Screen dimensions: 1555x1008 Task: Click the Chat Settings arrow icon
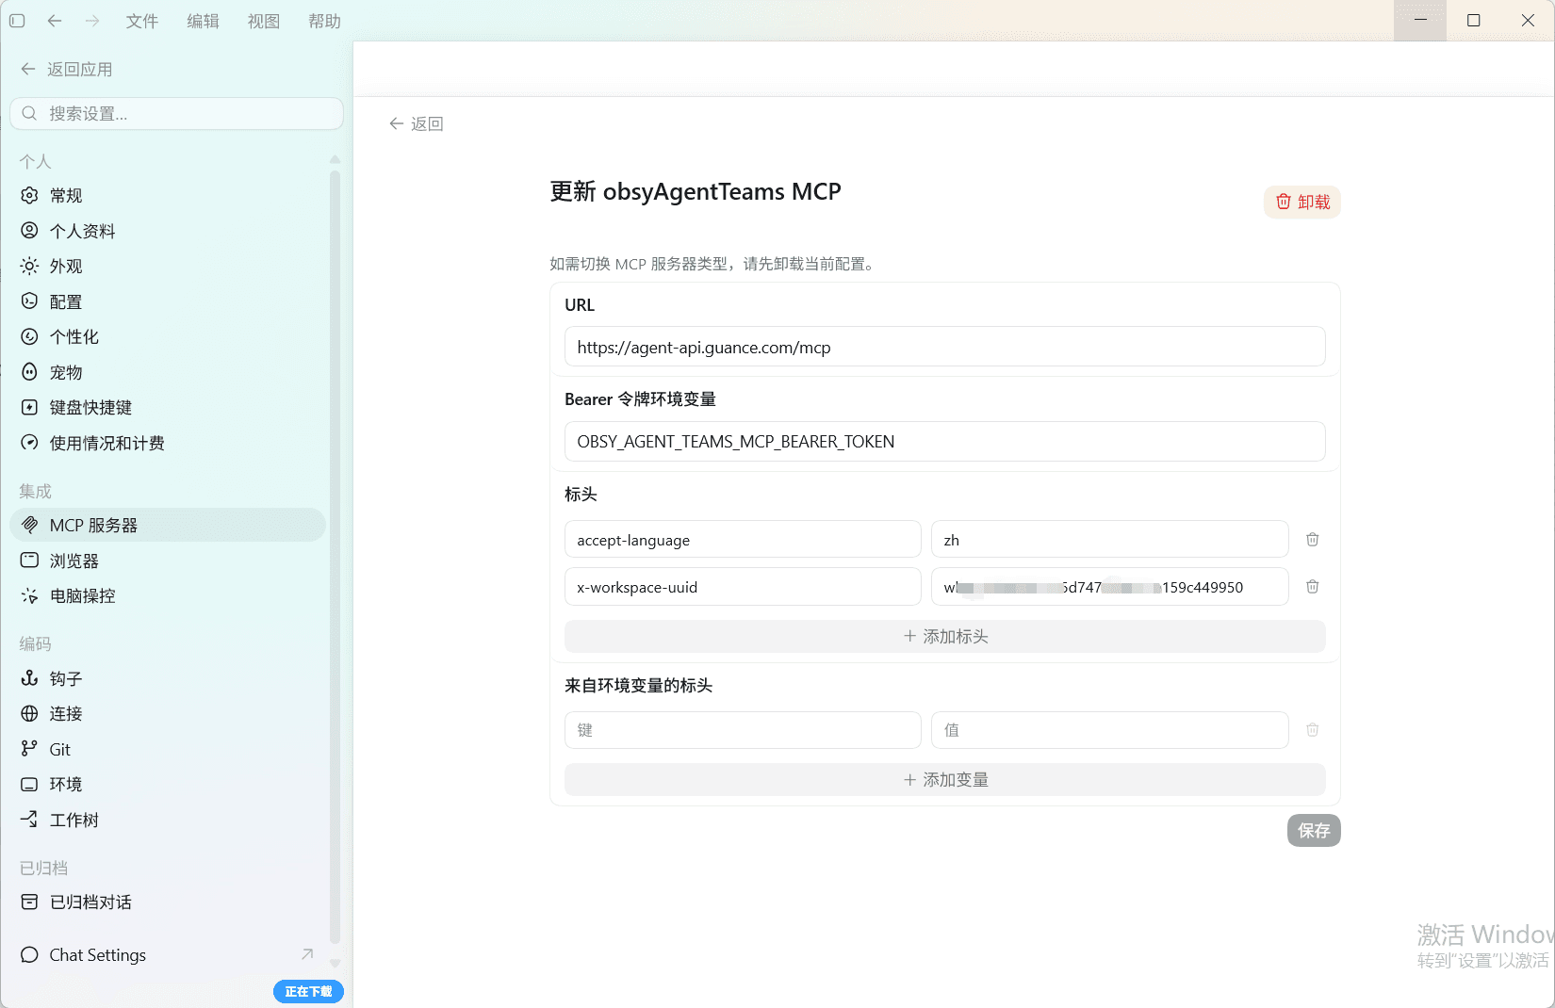[307, 954]
